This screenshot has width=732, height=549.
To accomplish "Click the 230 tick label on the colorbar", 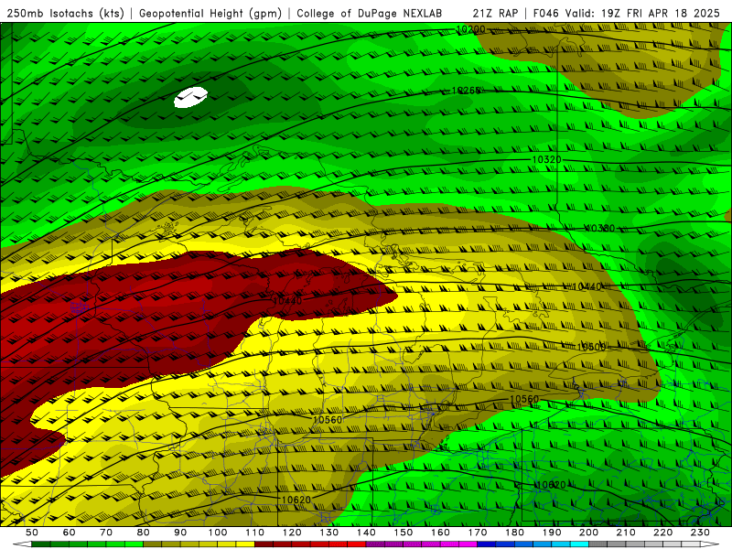I will [x=700, y=533].
